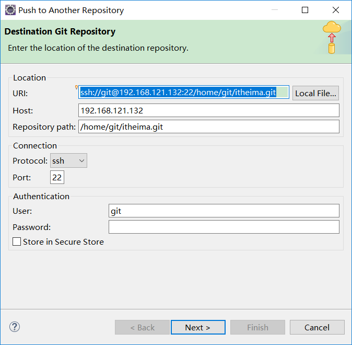Click the User: label
The height and width of the screenshot is (345, 352).
[x=22, y=211]
